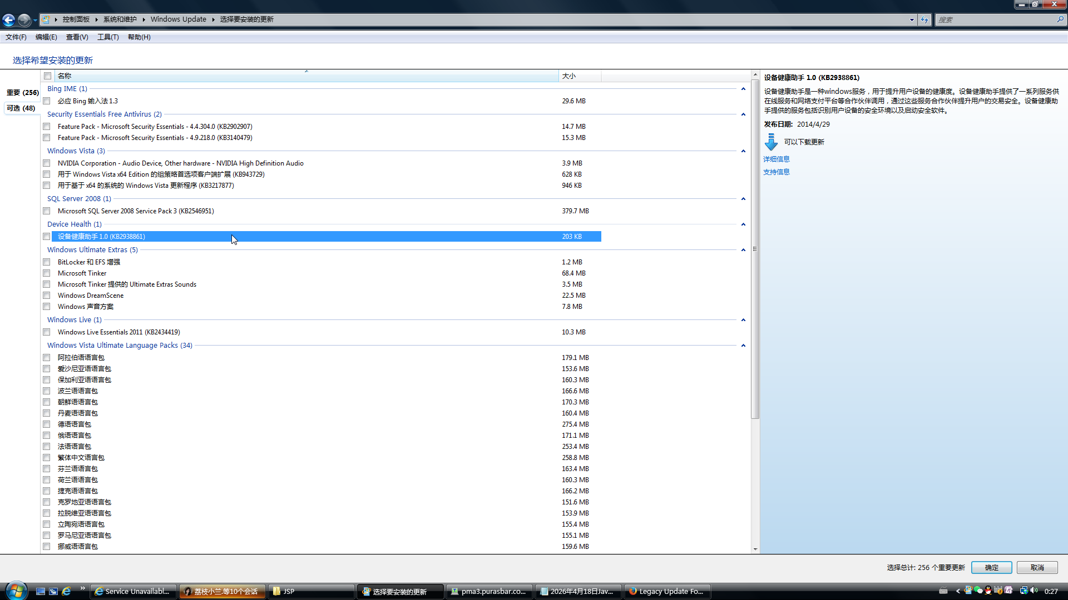Collapse the Bing IME group
1068x600 pixels.
pyautogui.click(x=743, y=89)
